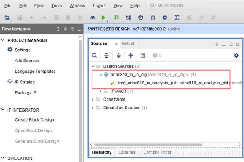This screenshot has height=162, width=244.
Task: Expand the IP-XACT folder
Action: (x=100, y=91)
